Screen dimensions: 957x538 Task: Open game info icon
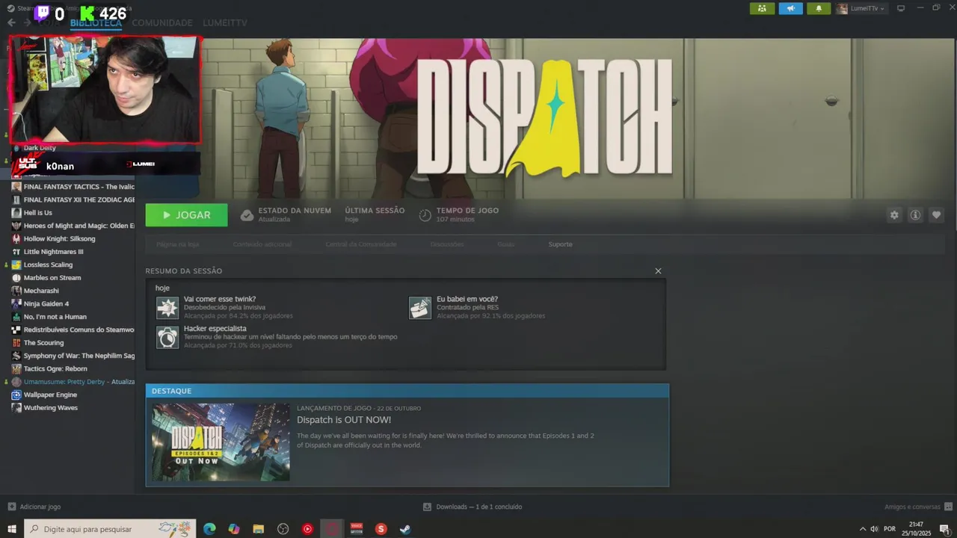[915, 215]
